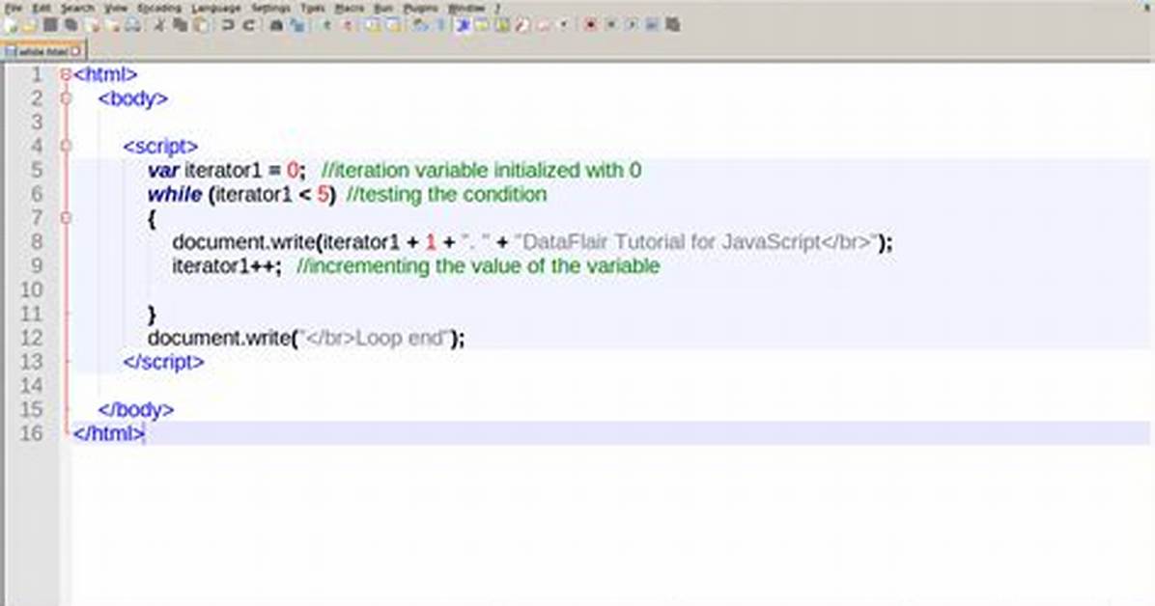Click the Save recorded macro icon
Image resolution: width=1155 pixels, height=606 pixels.
pyautogui.click(x=672, y=25)
